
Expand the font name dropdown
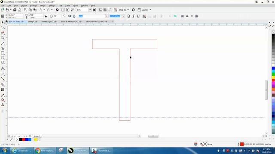pyautogui.click(x=107, y=16)
